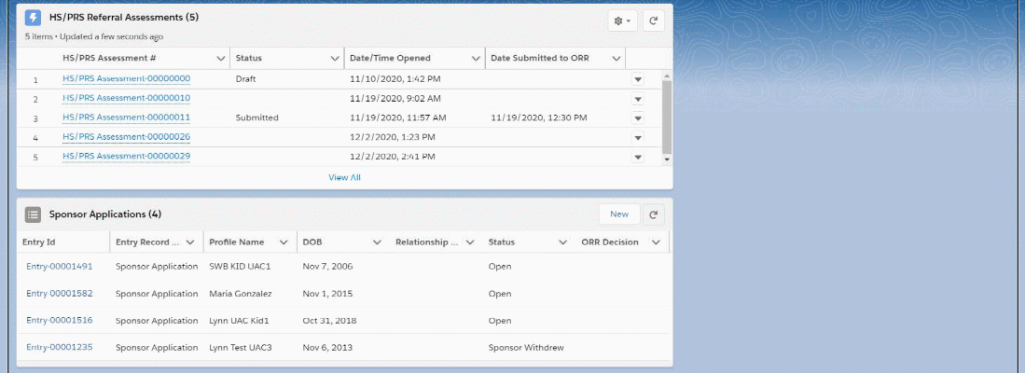This screenshot has width=1025, height=373.
Task: Refresh the Sponsor Applications list
Action: click(x=655, y=214)
